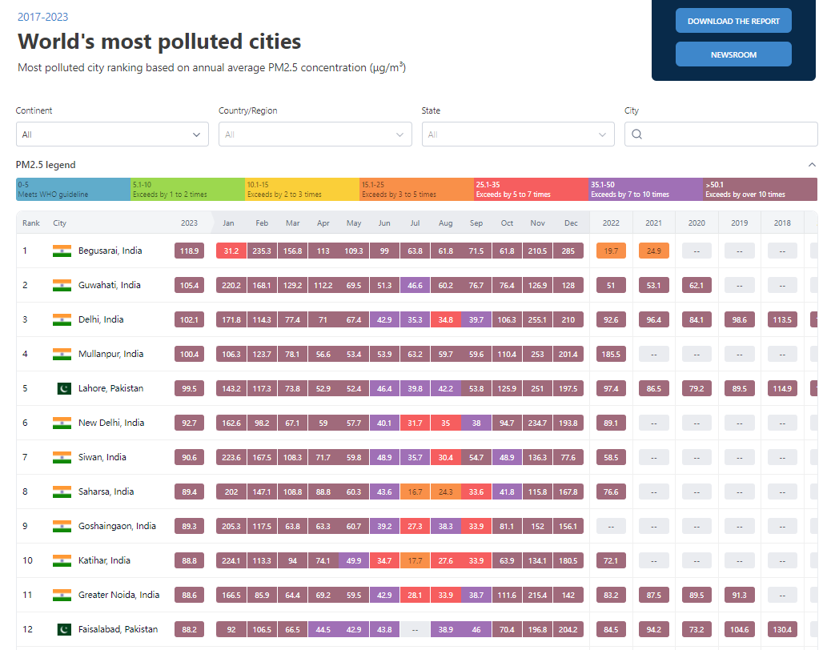This screenshot has height=650, width=831.
Task: Click Begusarai's 2023 value 118.9
Action: [x=189, y=251]
